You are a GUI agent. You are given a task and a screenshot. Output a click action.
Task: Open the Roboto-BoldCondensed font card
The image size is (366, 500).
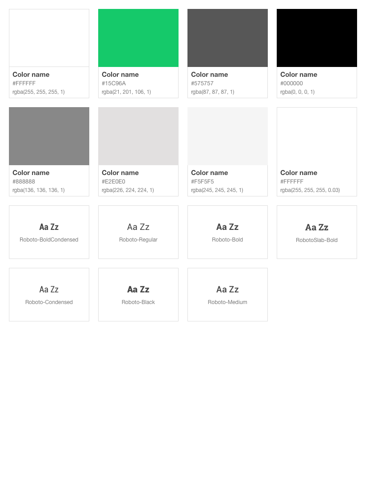pyautogui.click(x=49, y=232)
